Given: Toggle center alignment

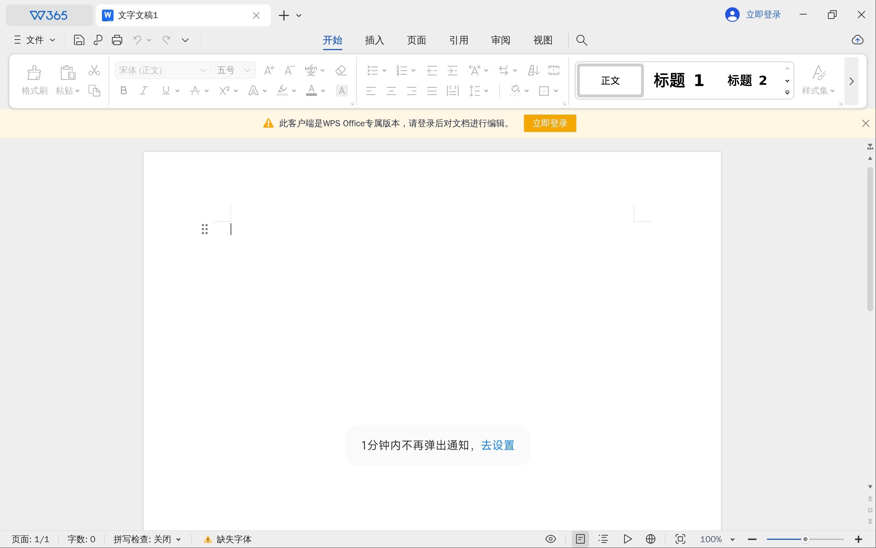Looking at the screenshot, I should point(391,91).
